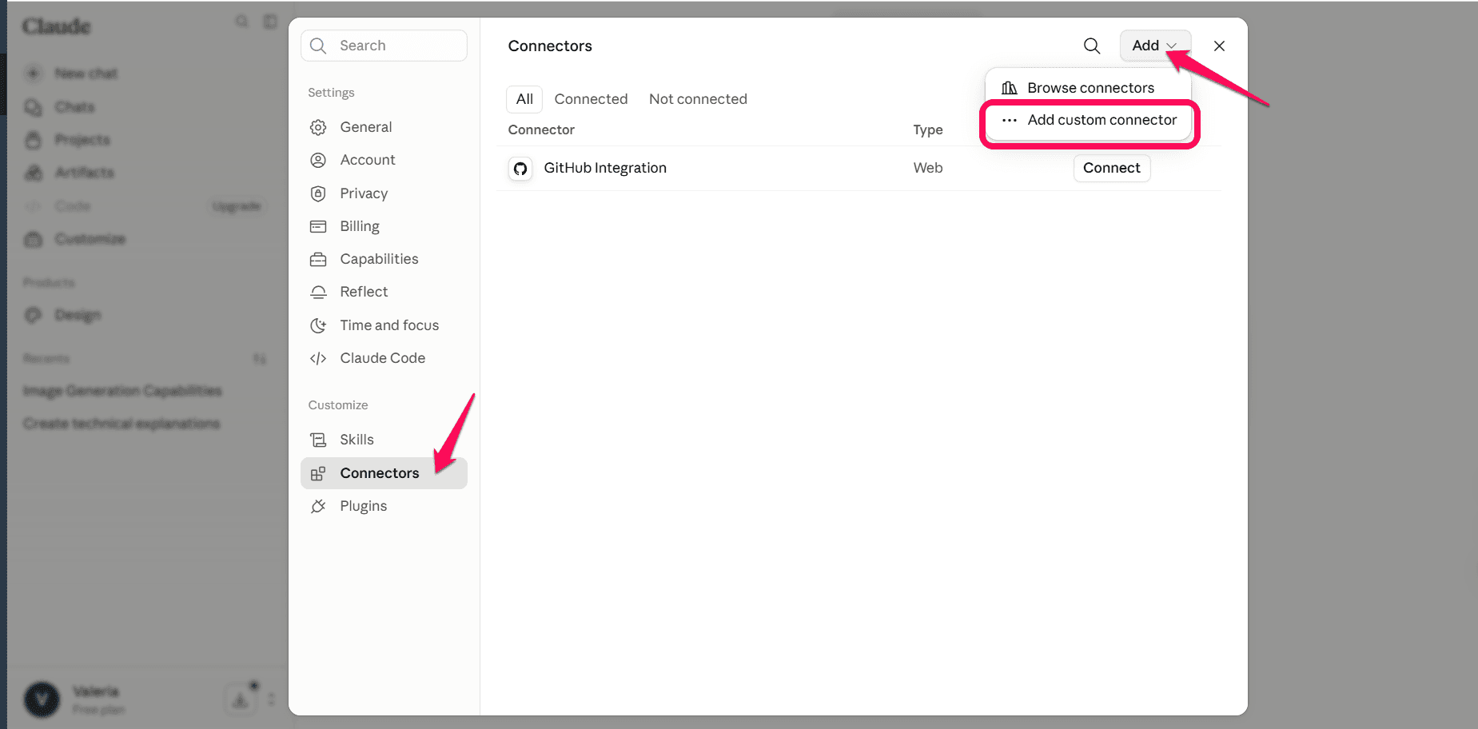Select Browse connectors menu entry
Viewport: 1478px width, 729px height.
point(1089,88)
